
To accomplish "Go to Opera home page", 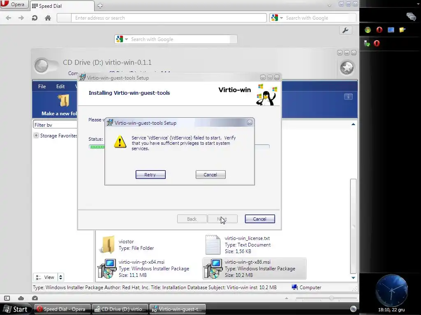I will click(x=48, y=18).
